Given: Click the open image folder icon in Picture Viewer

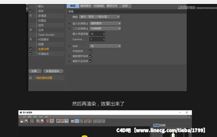Looking at the screenshot, I should pyautogui.click(x=21, y=121).
